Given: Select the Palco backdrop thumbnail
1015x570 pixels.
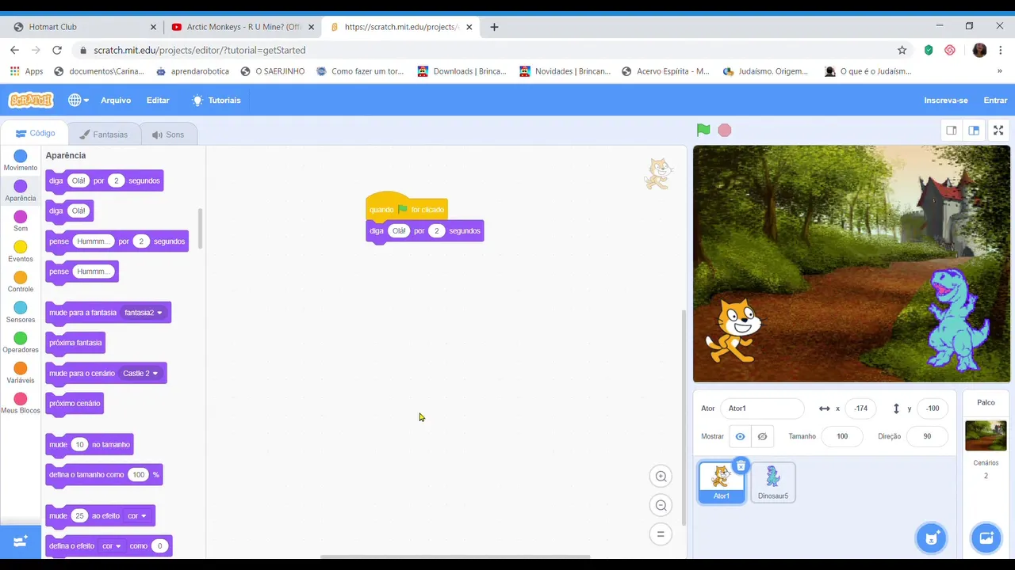Looking at the screenshot, I should [986, 436].
